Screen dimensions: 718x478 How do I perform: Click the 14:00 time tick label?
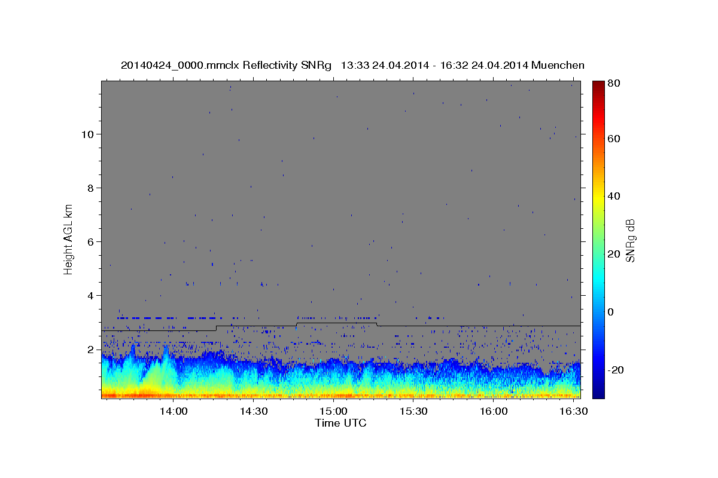click(x=174, y=412)
